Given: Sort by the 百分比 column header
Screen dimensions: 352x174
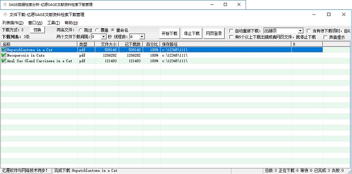Looking at the screenshot, I should point(152,44).
